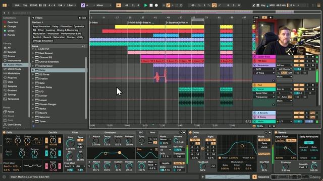Arm the Arrangement Record circle button

156,6
